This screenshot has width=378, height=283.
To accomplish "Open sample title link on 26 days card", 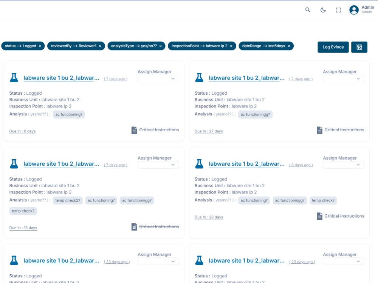I will tap(246, 164).
